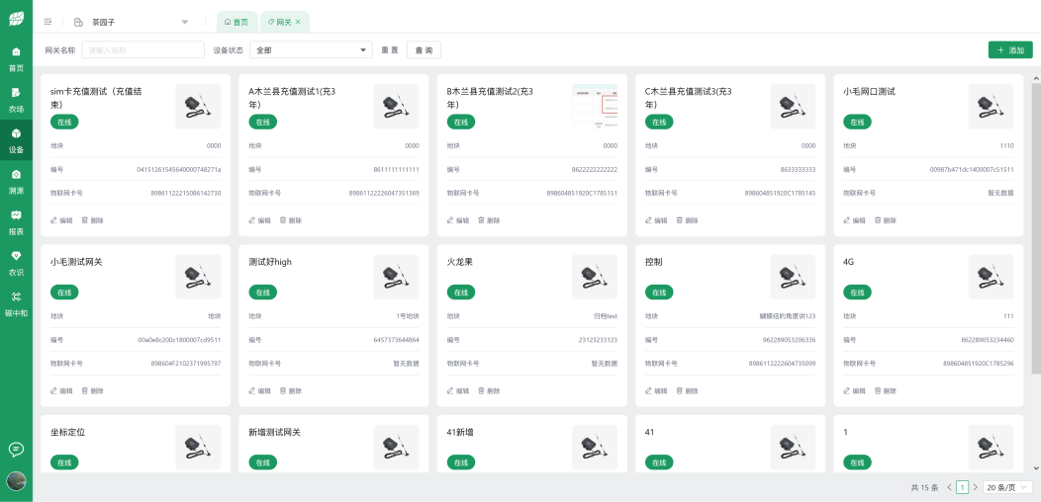Delete the A木兰县充值测试1 gateway
1041x502 pixels.
coord(290,220)
